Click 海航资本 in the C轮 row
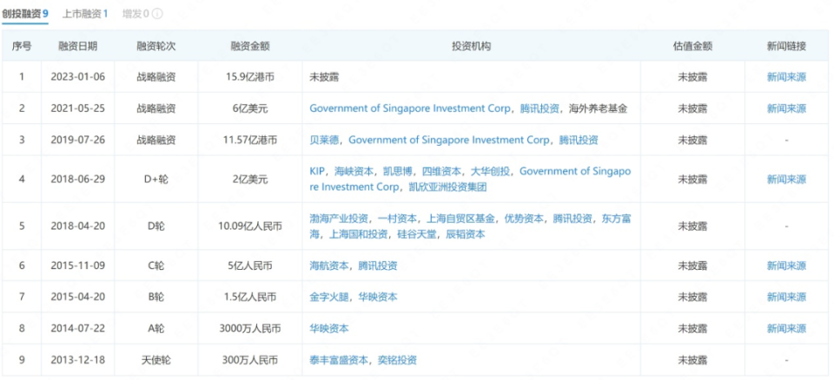The height and width of the screenshot is (380, 834). (x=330, y=265)
